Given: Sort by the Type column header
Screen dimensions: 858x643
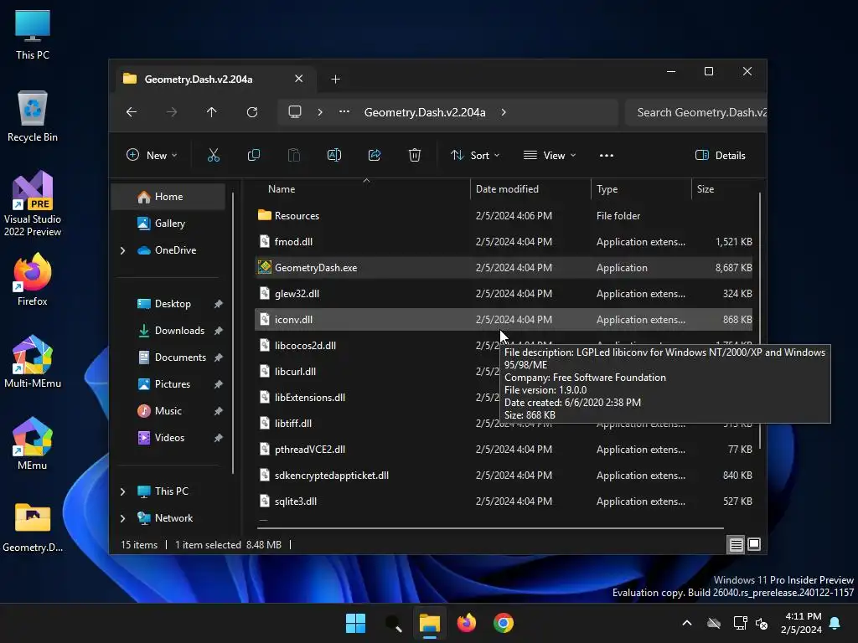Looking at the screenshot, I should [x=641, y=189].
